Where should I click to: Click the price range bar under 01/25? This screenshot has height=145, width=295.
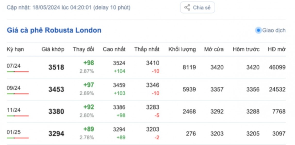(x=18, y=138)
